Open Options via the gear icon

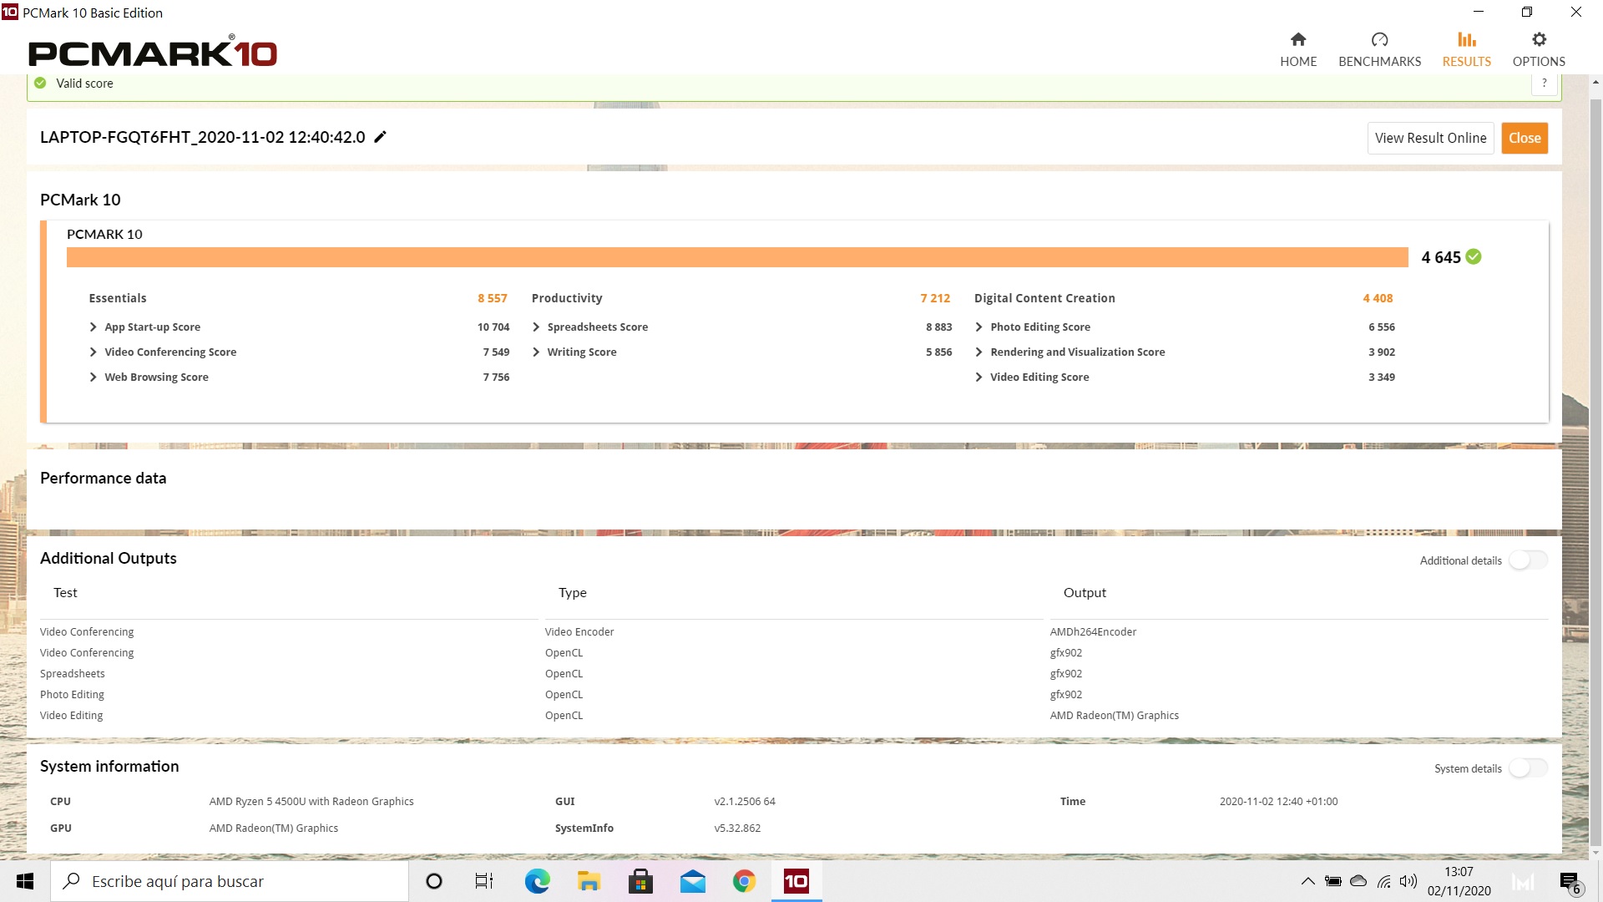point(1538,40)
